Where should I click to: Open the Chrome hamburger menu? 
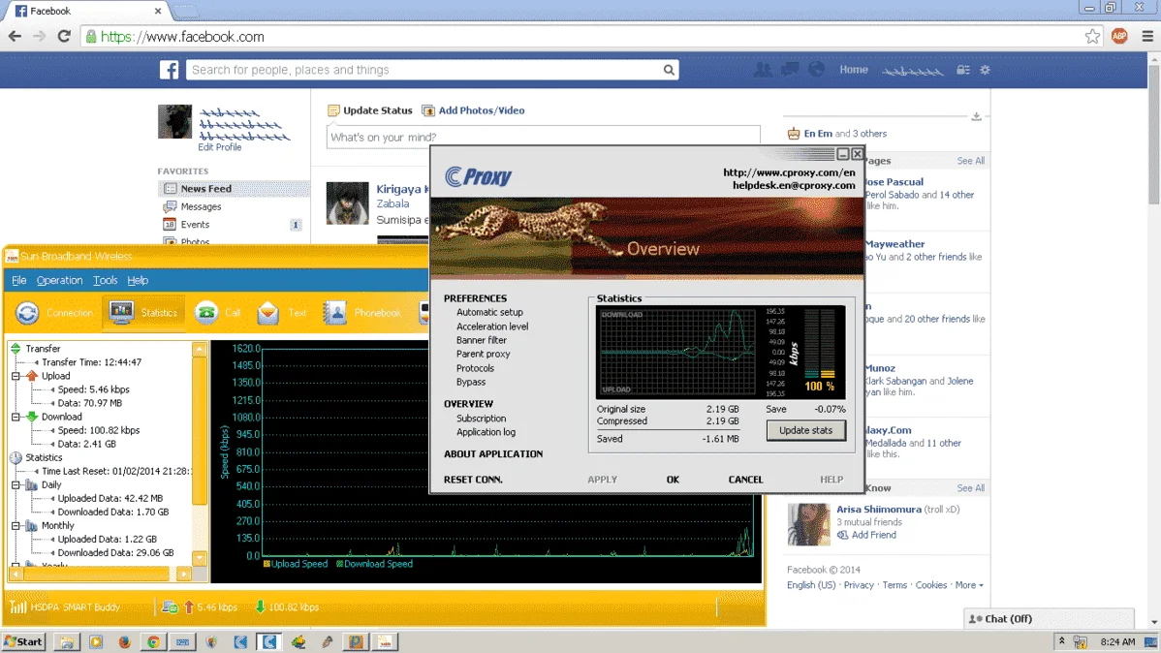(1147, 36)
